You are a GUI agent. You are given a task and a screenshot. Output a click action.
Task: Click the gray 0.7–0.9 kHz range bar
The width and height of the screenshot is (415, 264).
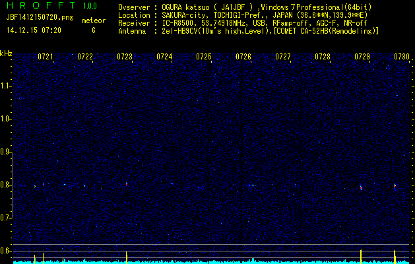[13, 185]
